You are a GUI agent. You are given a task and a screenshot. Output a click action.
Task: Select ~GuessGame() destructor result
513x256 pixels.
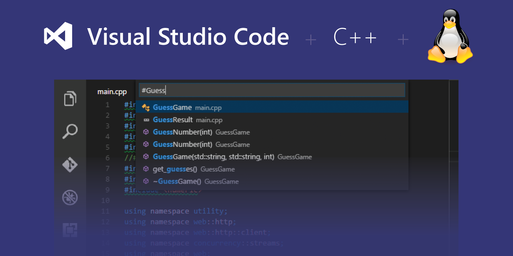pos(272,181)
